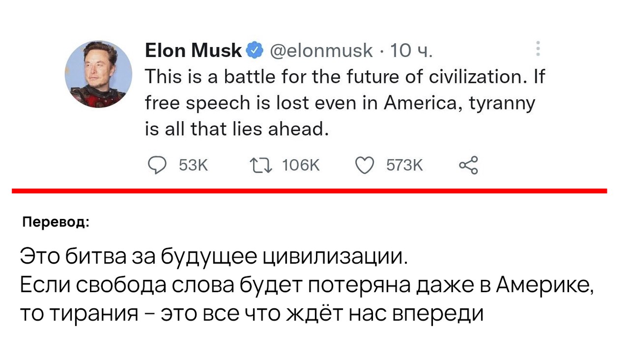The height and width of the screenshot is (353, 629).
Task: Click the reply speech bubble icon
Action: click(x=157, y=166)
